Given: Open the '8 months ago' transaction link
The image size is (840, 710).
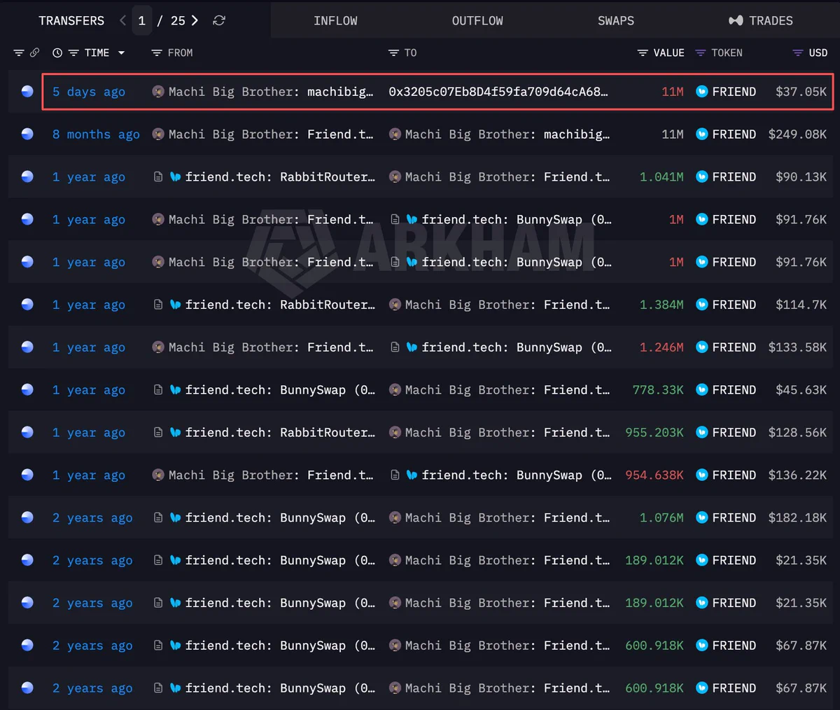Looking at the screenshot, I should [x=96, y=134].
